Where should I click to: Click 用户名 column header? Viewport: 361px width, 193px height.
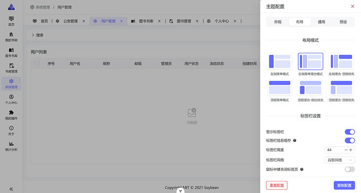[x=75, y=63]
